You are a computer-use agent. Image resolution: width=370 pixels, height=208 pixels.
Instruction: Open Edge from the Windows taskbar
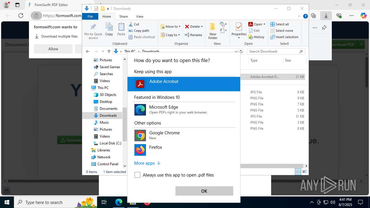[119, 202]
